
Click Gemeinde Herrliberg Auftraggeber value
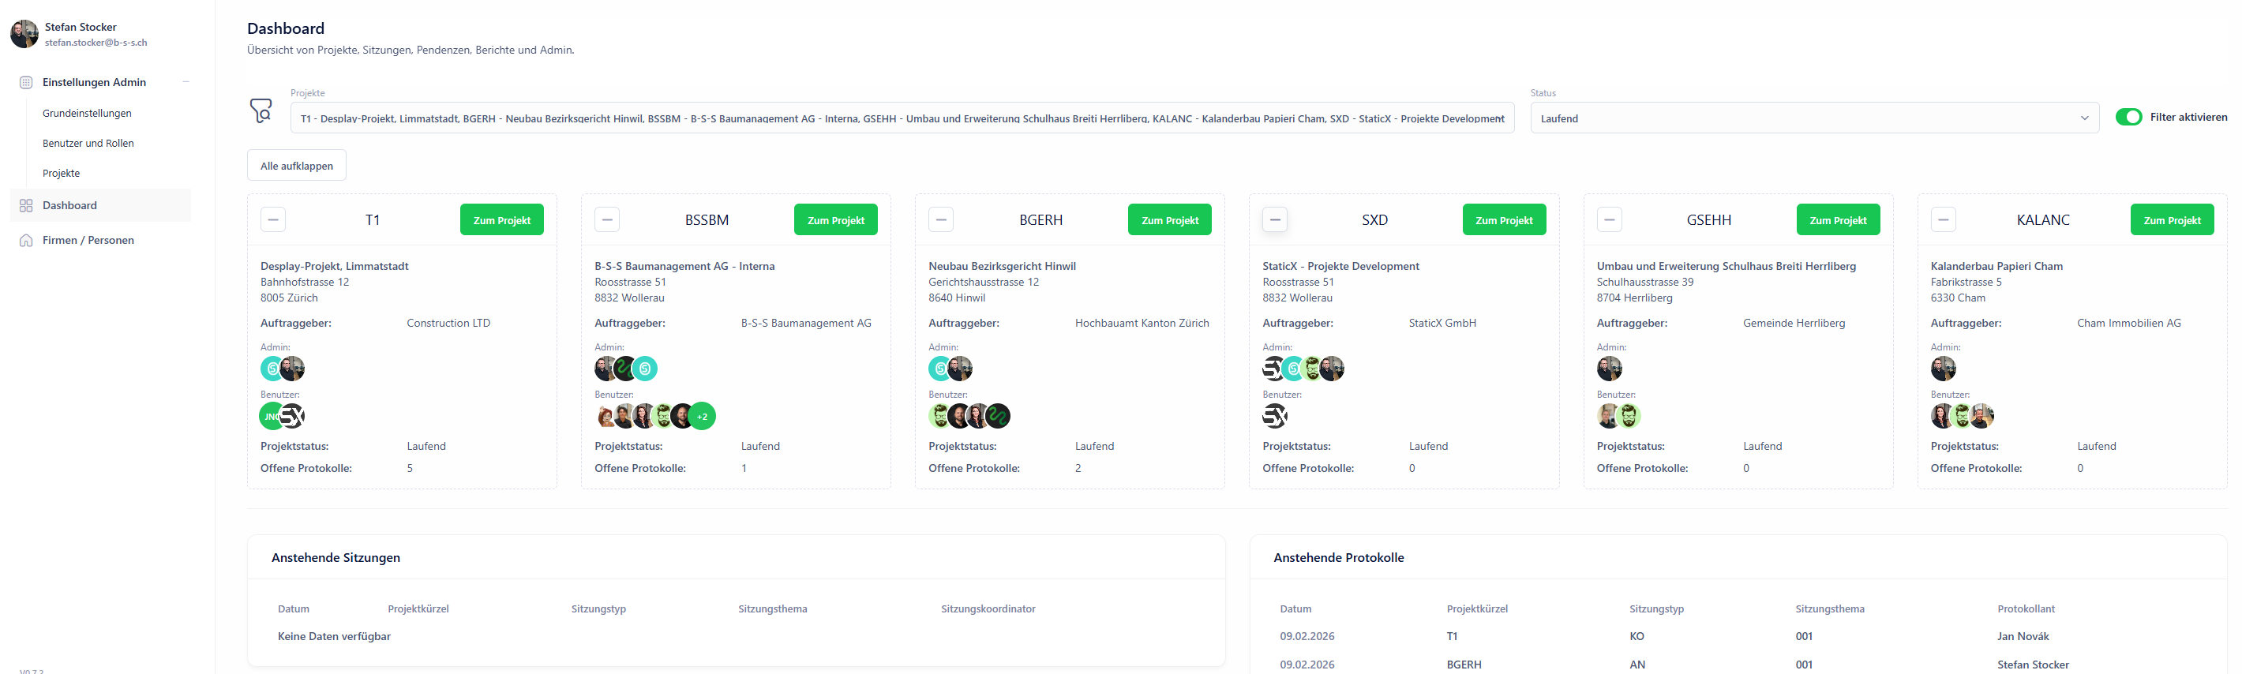(1794, 324)
